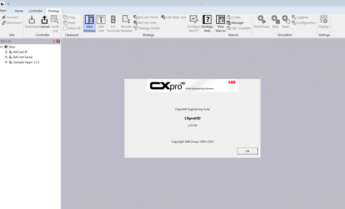The height and width of the screenshot is (209, 345).
Task: Click Select All in Clipboard group
Action: [x=72, y=28]
